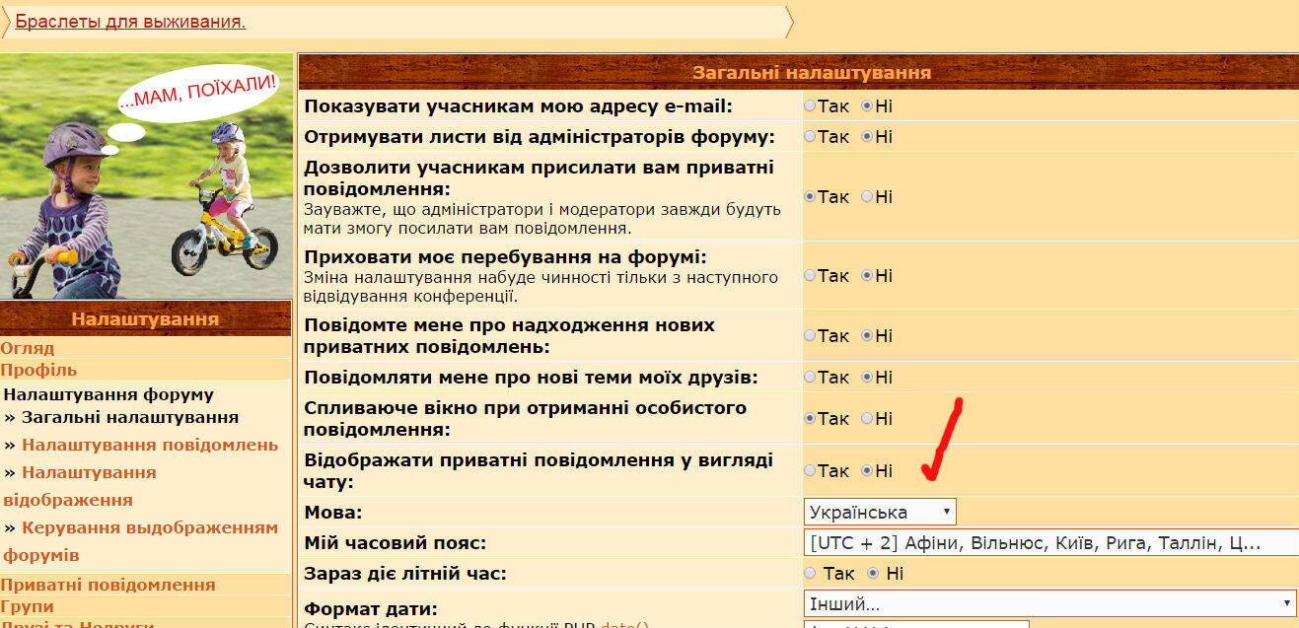Screen dimensions: 1299x628
Task: Choose Ні for popup window on personal message
Action: (x=867, y=419)
